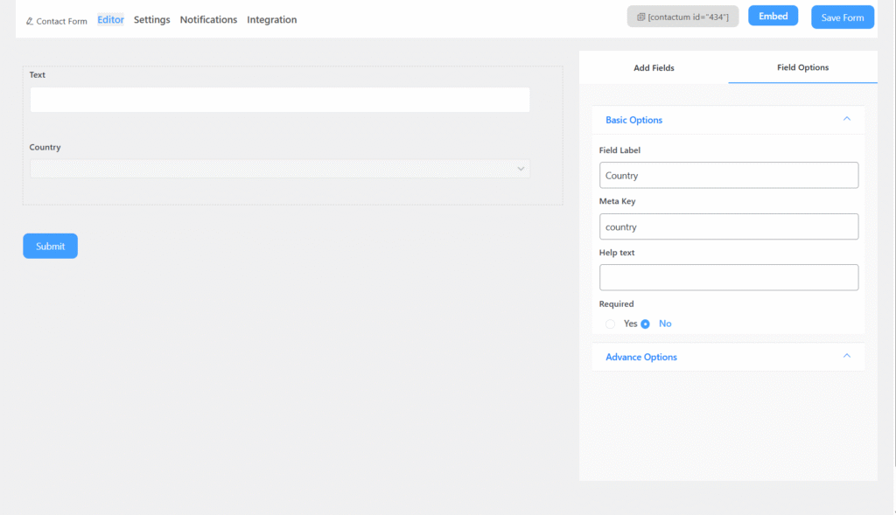Click the Embed button

pyautogui.click(x=773, y=16)
